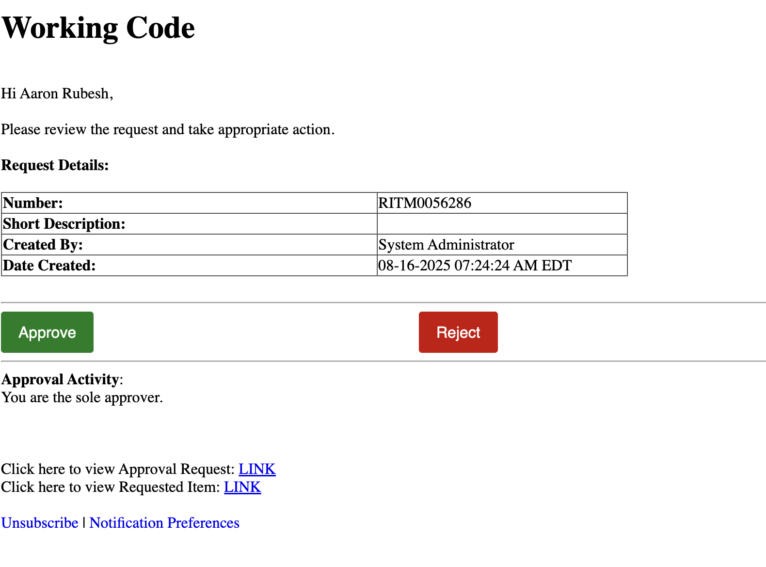The image size is (766, 567).
Task: Click the Working Code heading
Action: coord(98,28)
